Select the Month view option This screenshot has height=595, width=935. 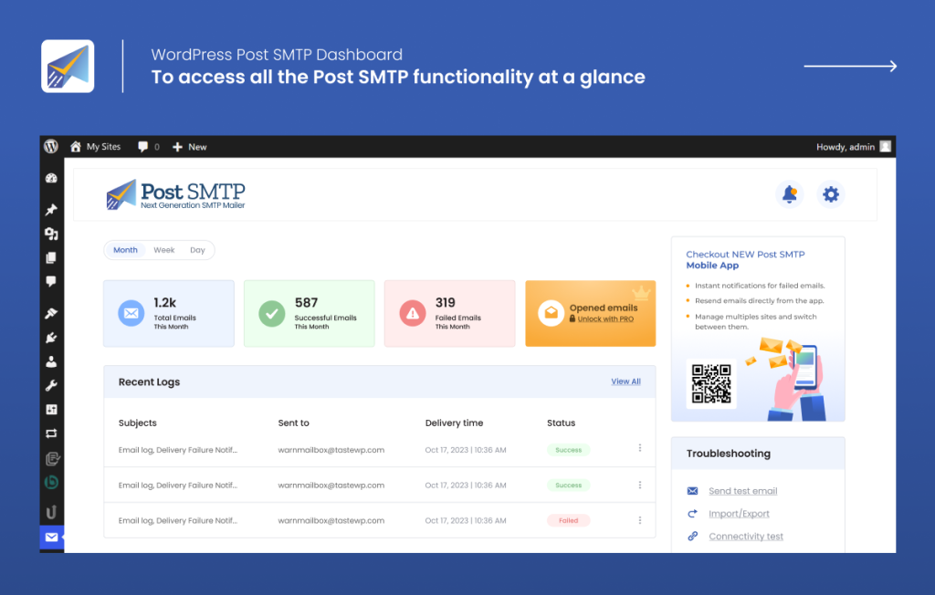(x=125, y=249)
